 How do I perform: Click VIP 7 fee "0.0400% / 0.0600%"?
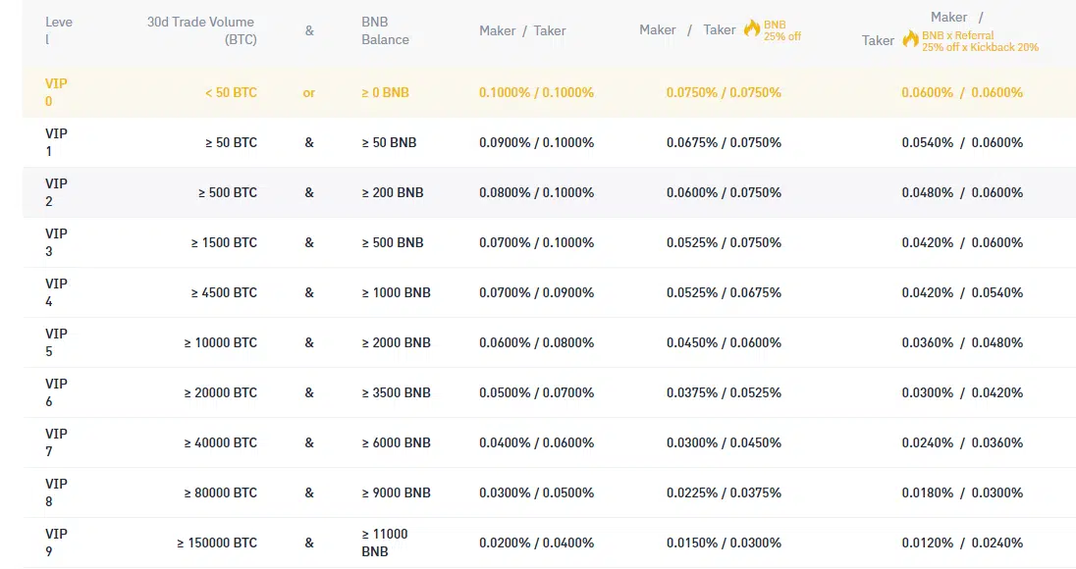[537, 442]
